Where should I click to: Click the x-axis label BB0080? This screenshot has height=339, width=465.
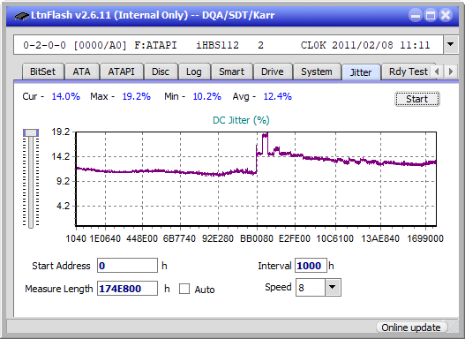tap(257, 238)
